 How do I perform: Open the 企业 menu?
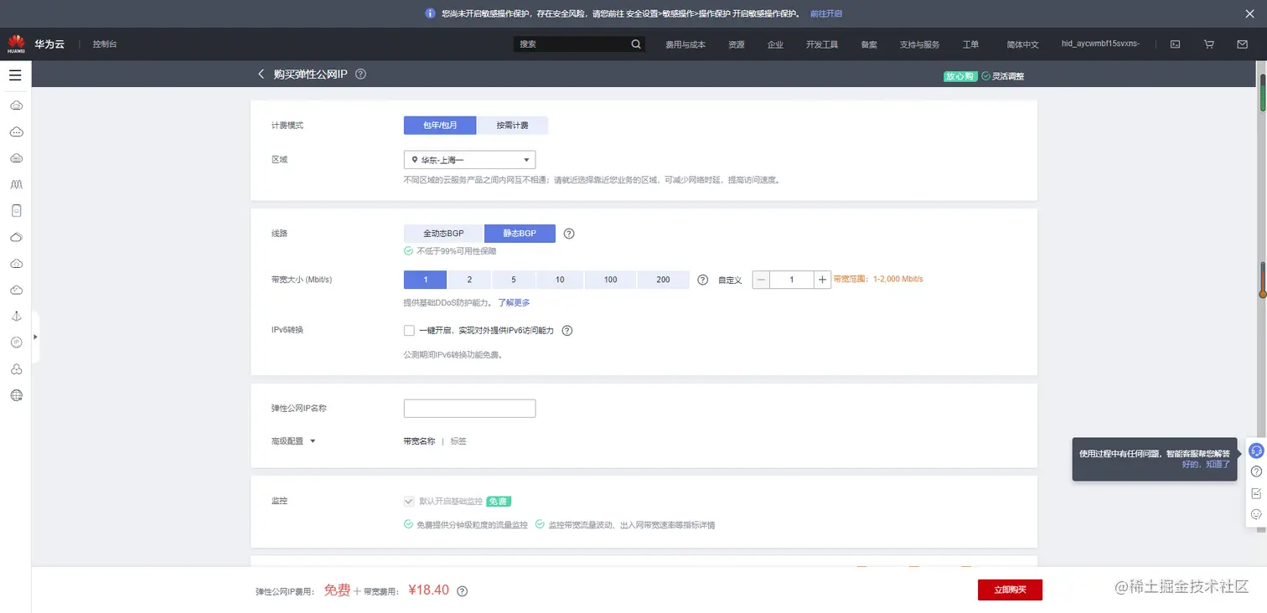tap(775, 44)
